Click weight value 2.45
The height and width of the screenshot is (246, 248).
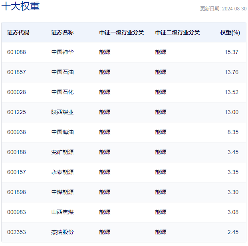tap(233, 232)
